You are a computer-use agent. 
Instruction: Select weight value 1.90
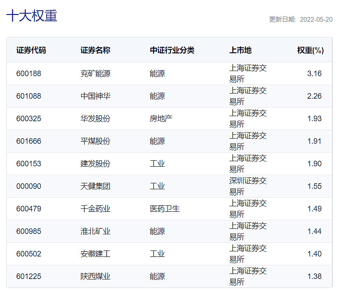tap(314, 164)
